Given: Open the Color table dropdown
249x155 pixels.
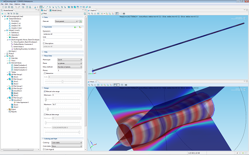Looking at the screenshot, I should click(67, 146).
